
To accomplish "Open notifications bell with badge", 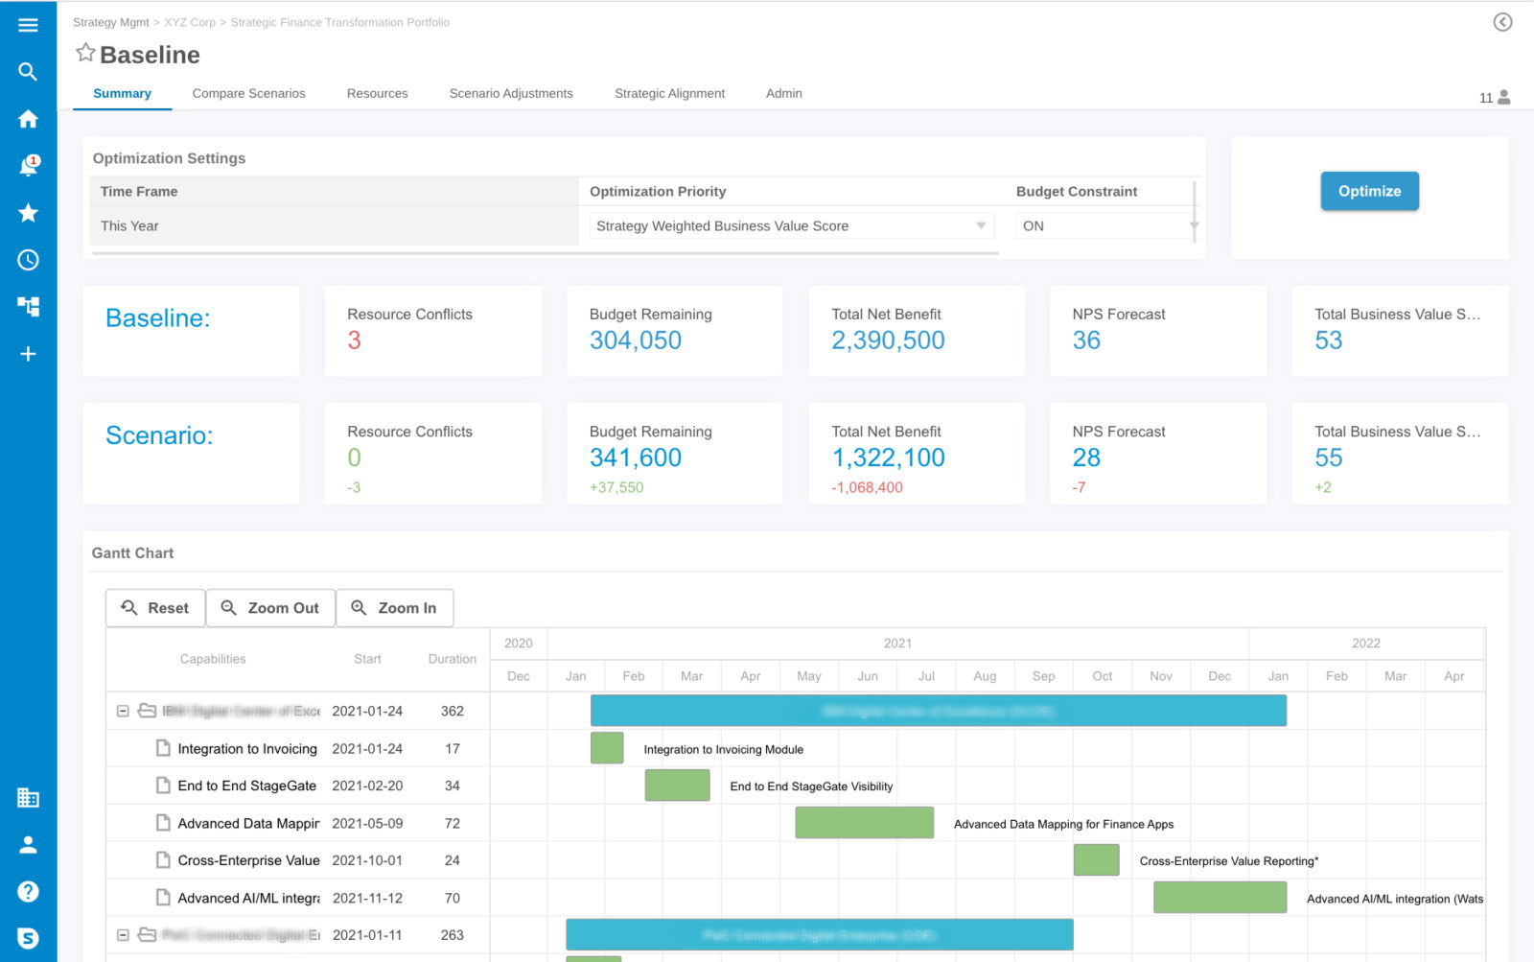I will pyautogui.click(x=28, y=166).
